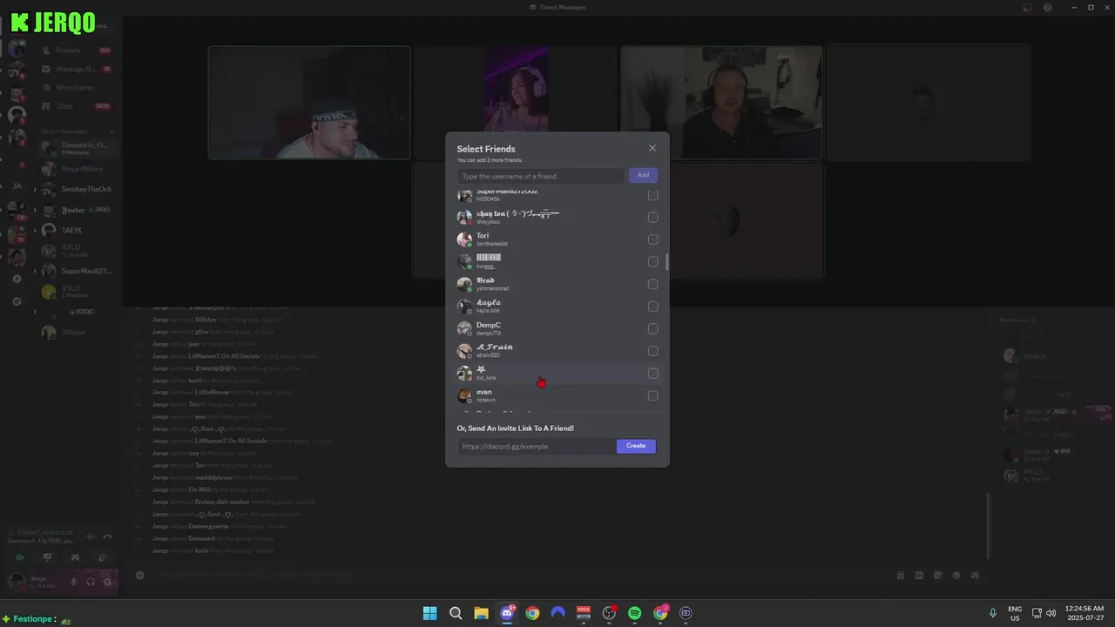Open the Help icon in the title bar
Viewport: 1115px width, 627px height.
[1047, 7]
